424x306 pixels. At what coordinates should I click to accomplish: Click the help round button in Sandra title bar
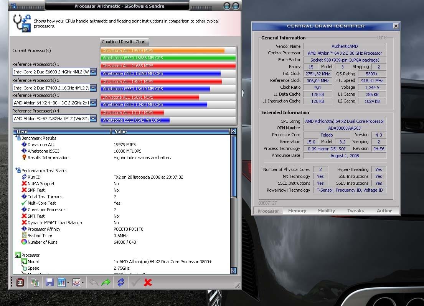pyautogui.click(x=227, y=6)
